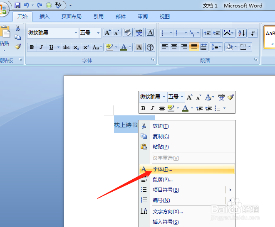Click the Cut scissors icon in clipboard group
This screenshot has width=275, height=227.
coord(17,28)
